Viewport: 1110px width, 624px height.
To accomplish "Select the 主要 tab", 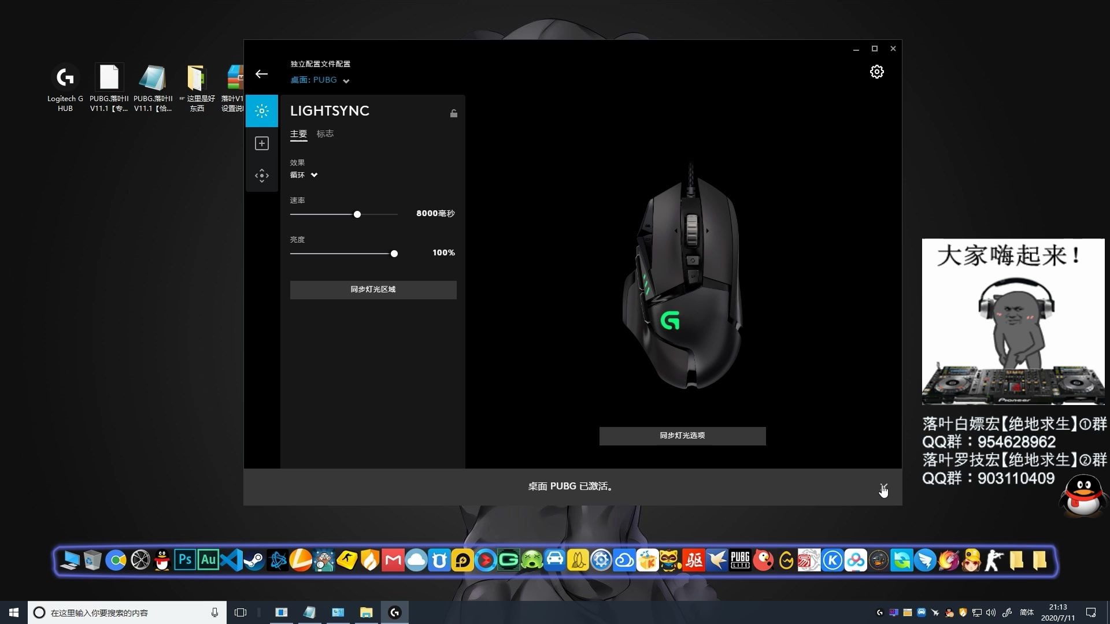I will click(298, 133).
